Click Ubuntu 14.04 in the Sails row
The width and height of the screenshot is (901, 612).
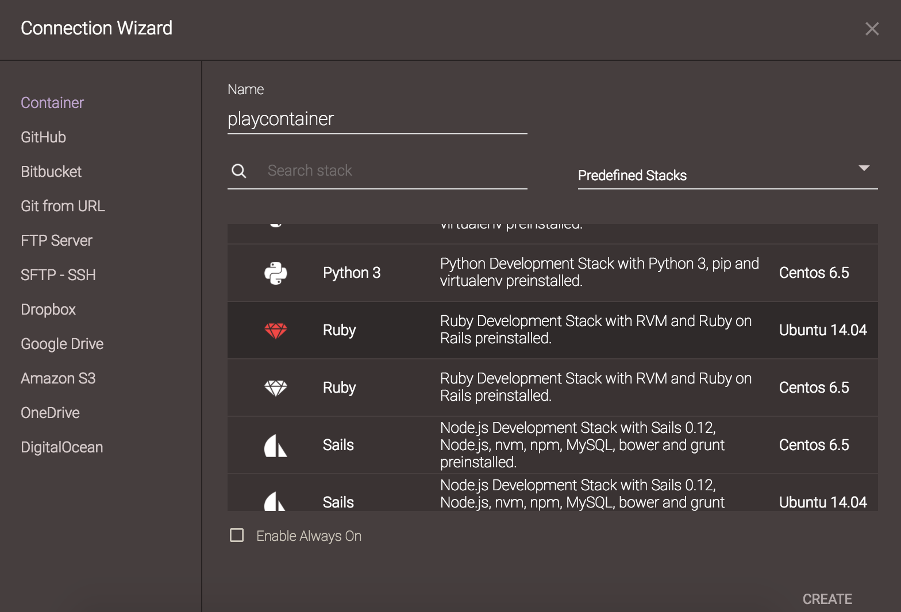[x=823, y=502]
